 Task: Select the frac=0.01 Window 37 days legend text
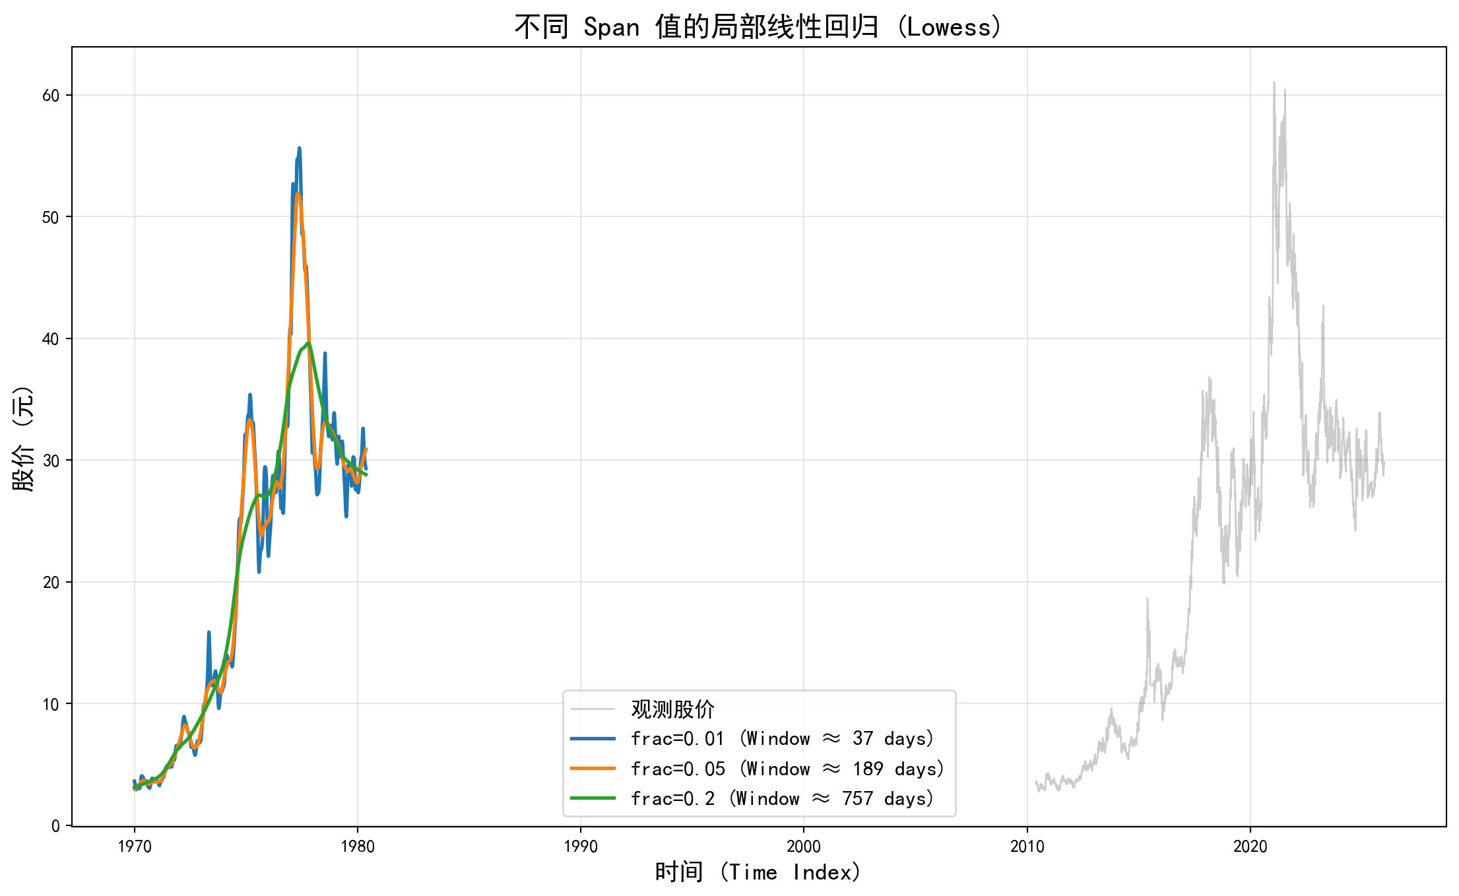click(x=783, y=739)
